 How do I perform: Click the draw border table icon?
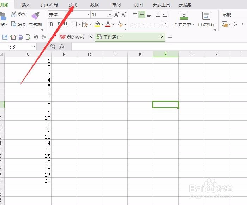click(x=85, y=24)
